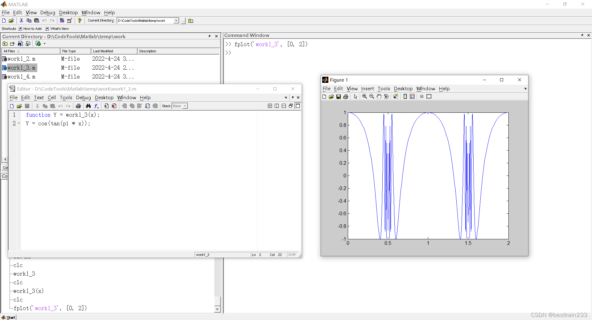Click the File Type column header

[76, 51]
